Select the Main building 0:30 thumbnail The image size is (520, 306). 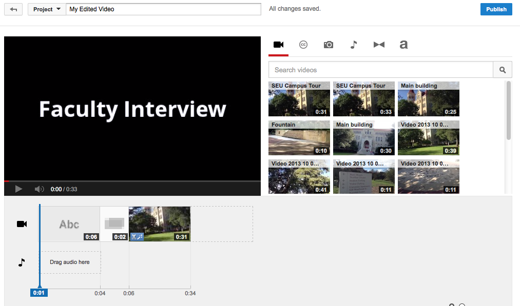click(x=364, y=138)
